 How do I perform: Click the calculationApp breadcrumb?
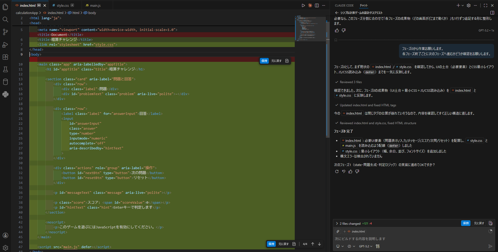click(x=27, y=13)
